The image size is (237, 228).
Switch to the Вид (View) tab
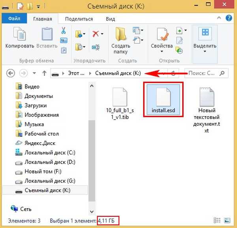click(x=111, y=19)
